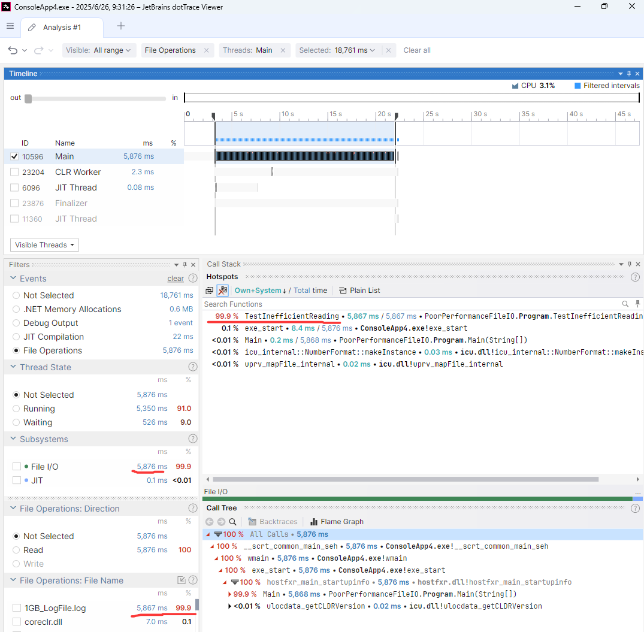
Task: Click the pin icon on the Timeline panel
Action: (x=628, y=73)
